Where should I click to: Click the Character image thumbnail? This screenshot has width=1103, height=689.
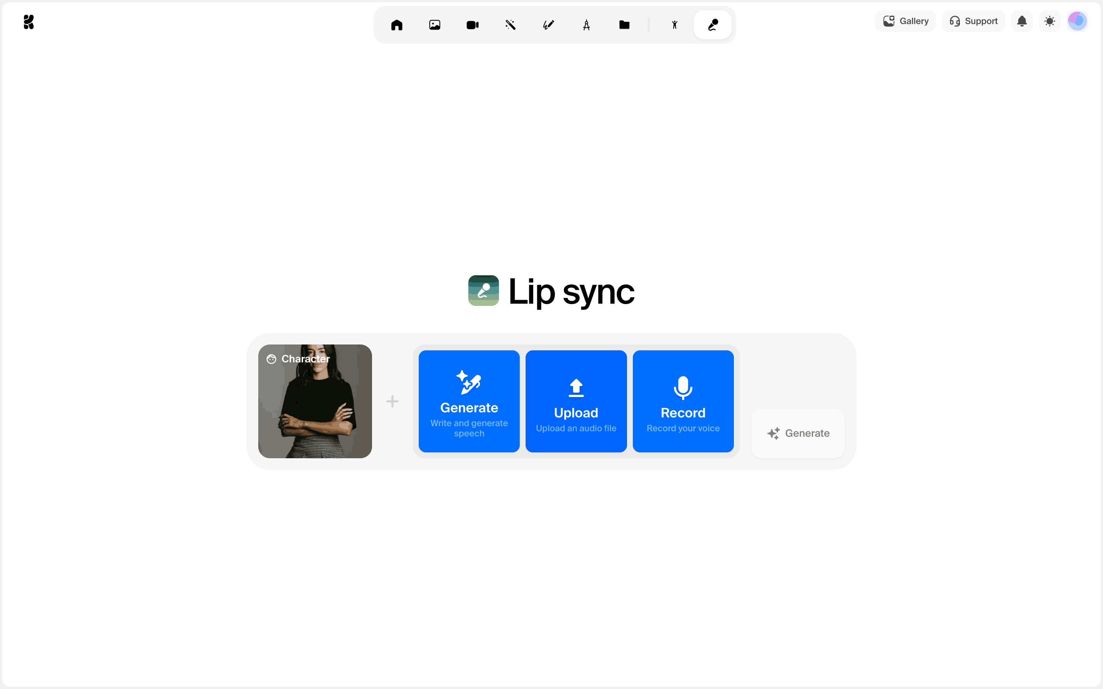coord(315,401)
